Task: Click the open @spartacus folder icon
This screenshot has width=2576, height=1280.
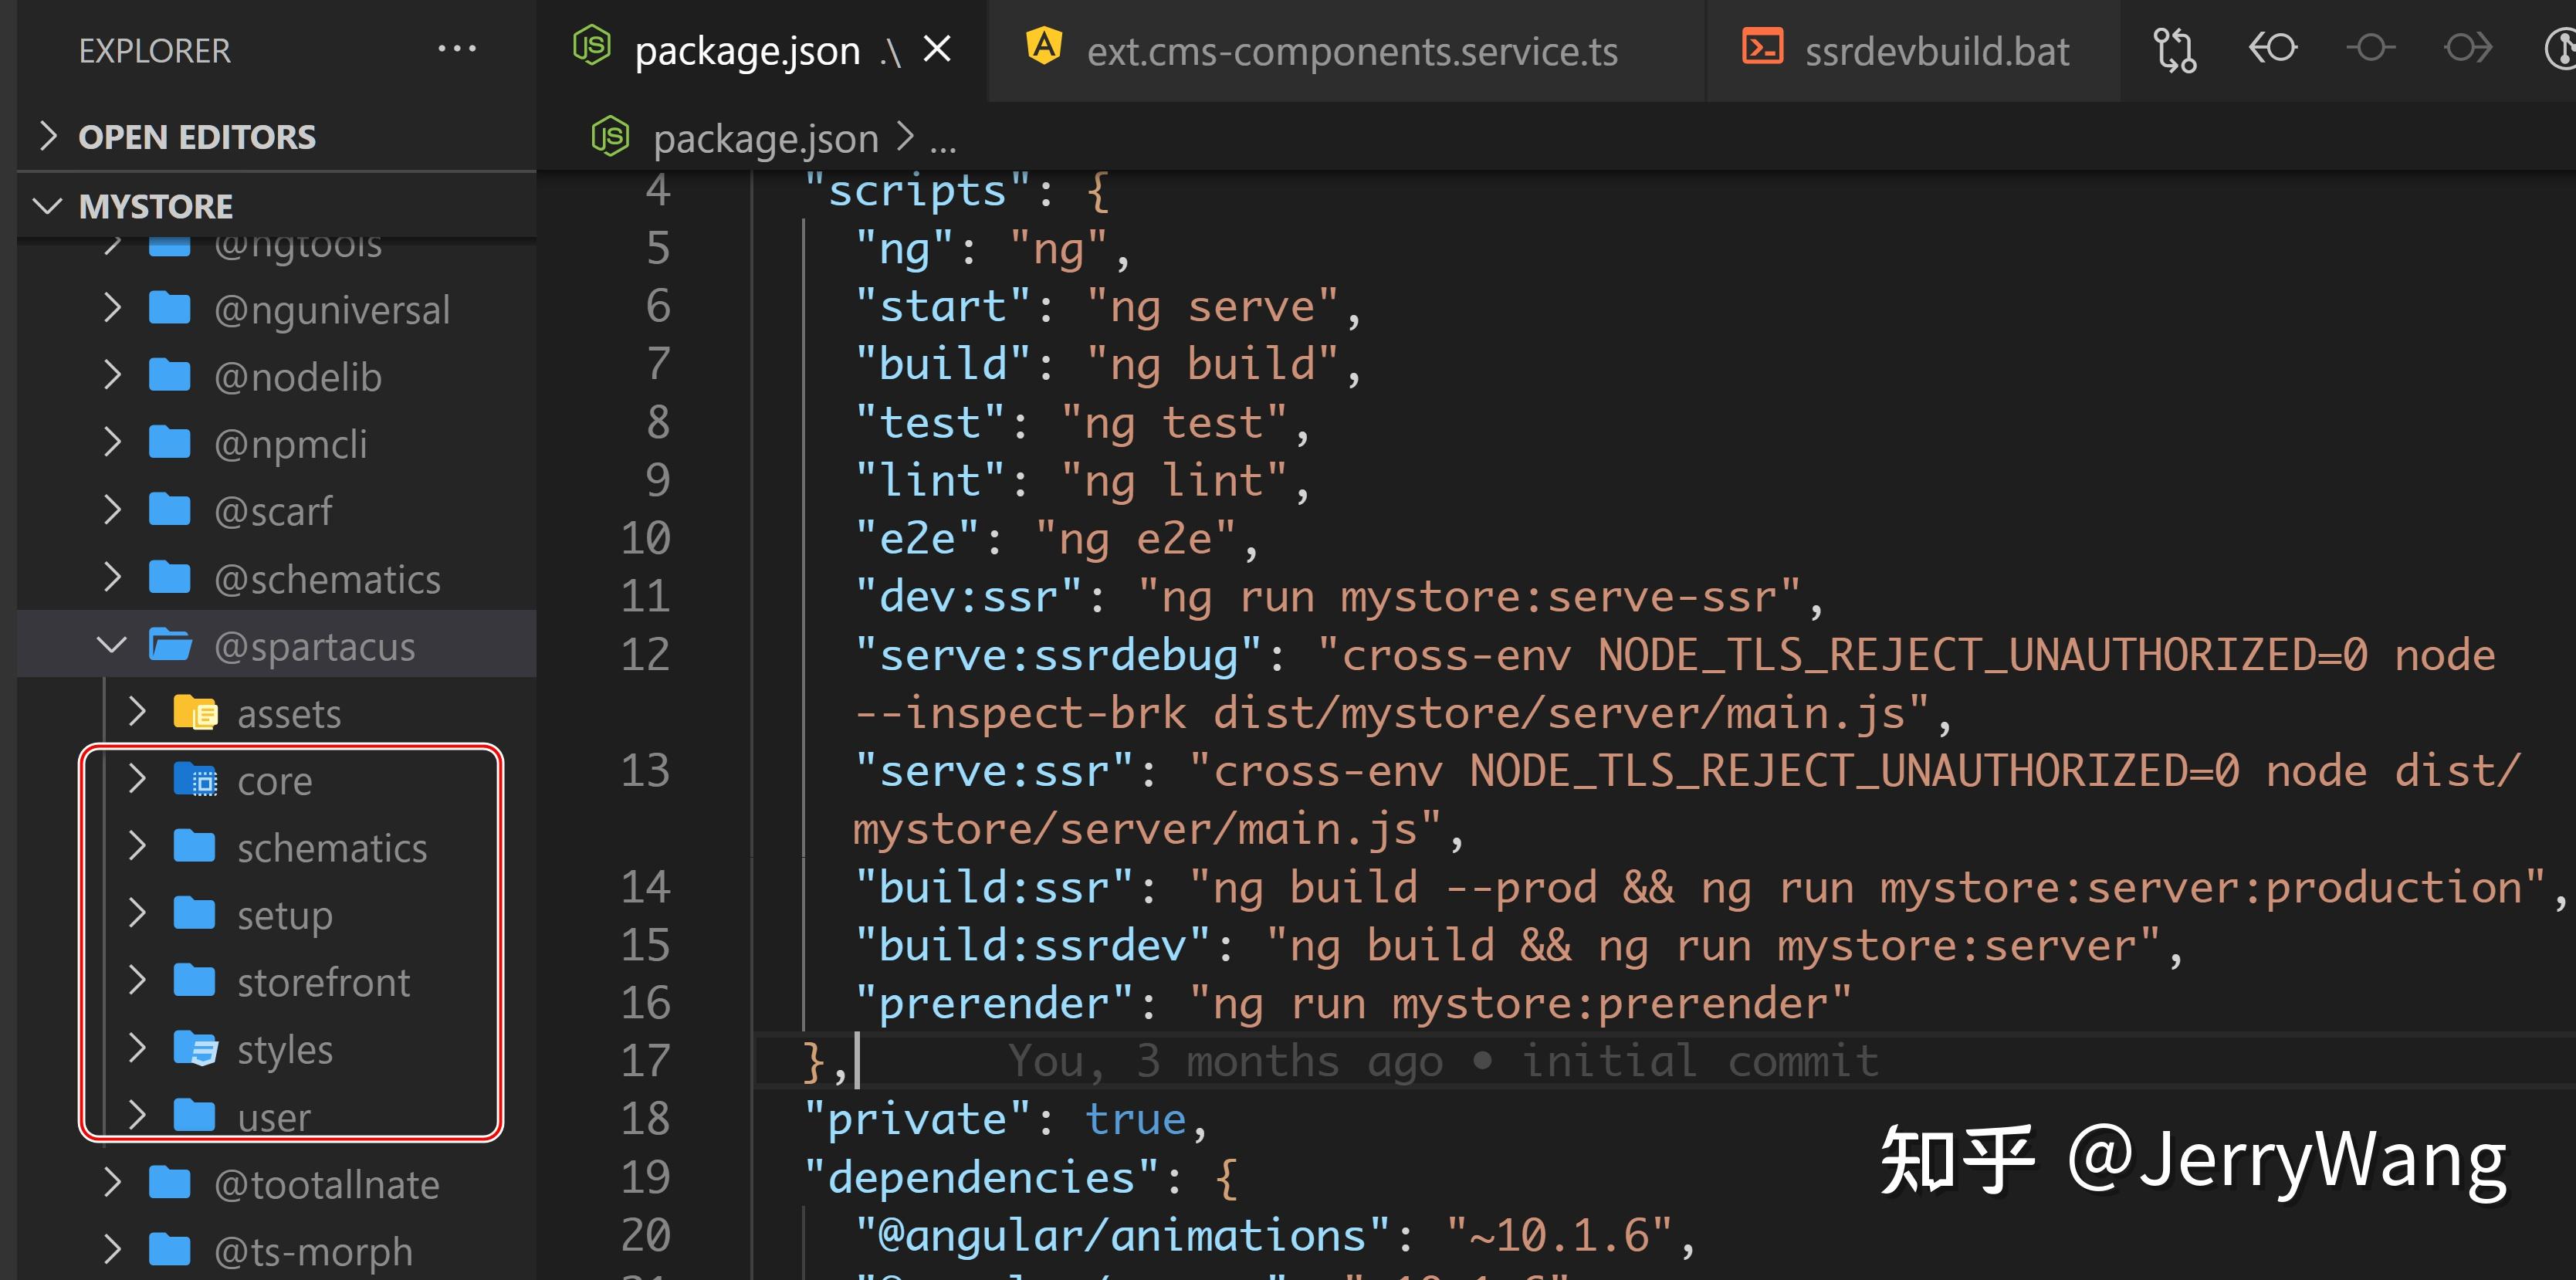Action: 171,645
